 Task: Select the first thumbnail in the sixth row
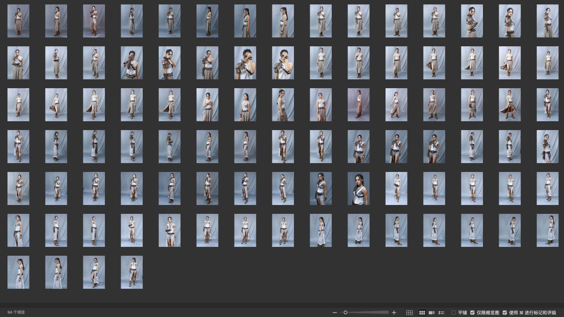coord(19,230)
